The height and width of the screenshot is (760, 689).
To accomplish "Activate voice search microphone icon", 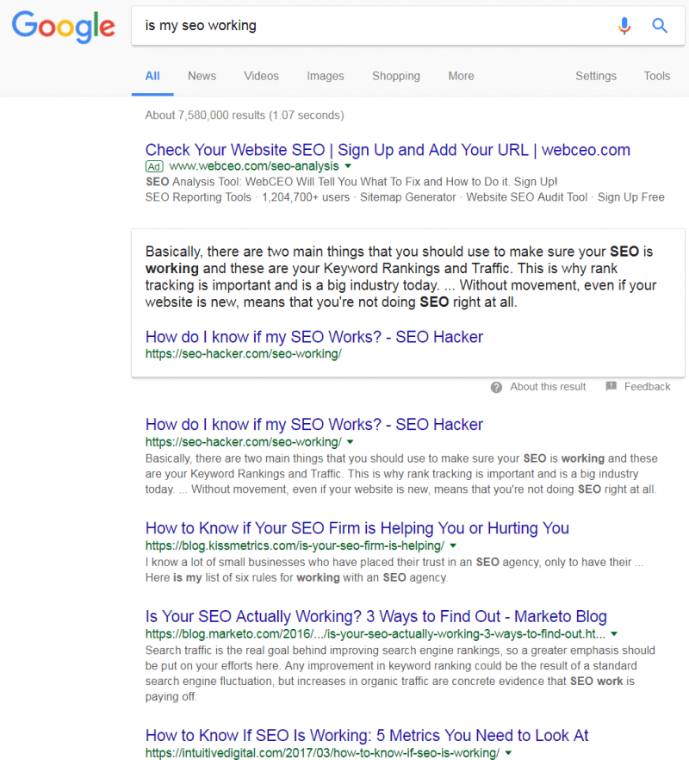I will pyautogui.click(x=624, y=26).
